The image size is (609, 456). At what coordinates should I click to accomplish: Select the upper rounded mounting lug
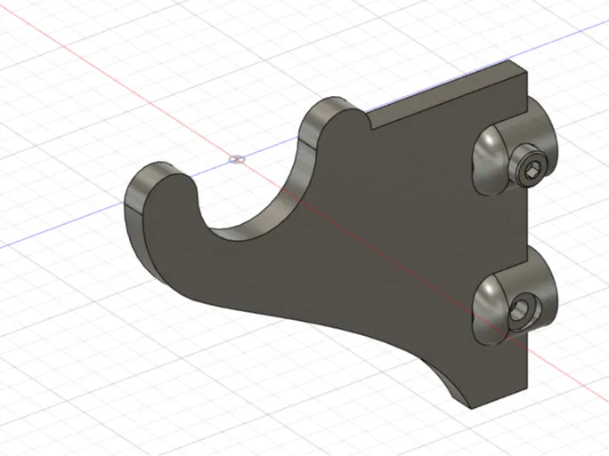(x=513, y=146)
